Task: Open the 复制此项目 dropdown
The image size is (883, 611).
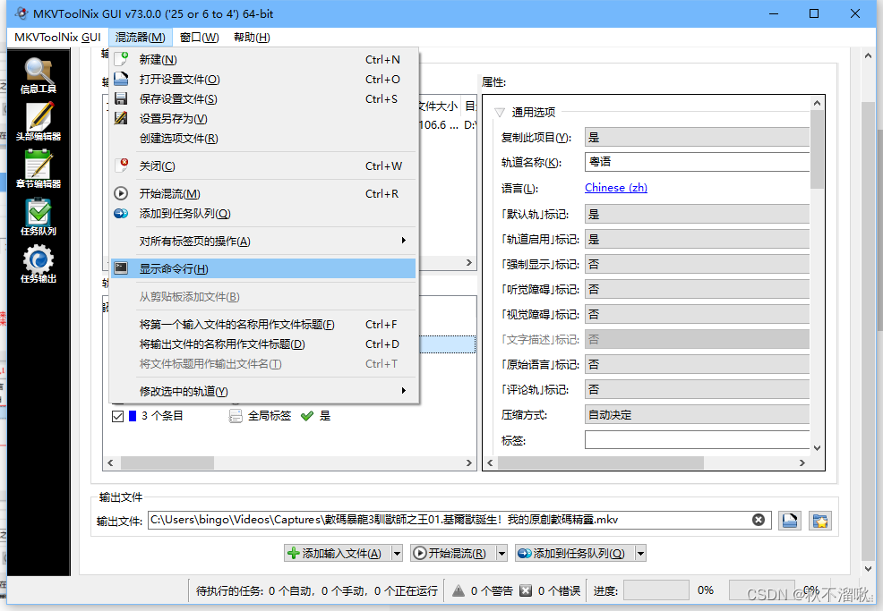Action: pos(697,137)
